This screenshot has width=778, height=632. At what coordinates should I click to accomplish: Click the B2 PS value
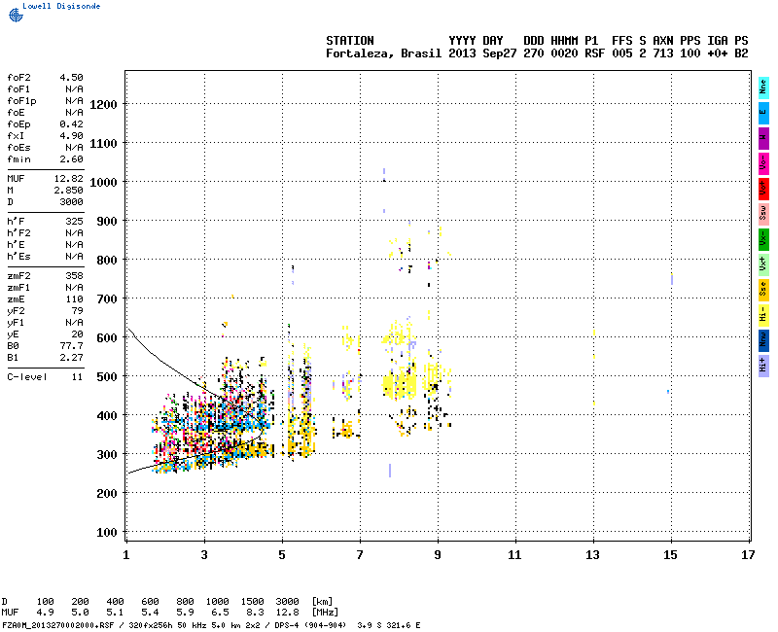pyautogui.click(x=741, y=53)
